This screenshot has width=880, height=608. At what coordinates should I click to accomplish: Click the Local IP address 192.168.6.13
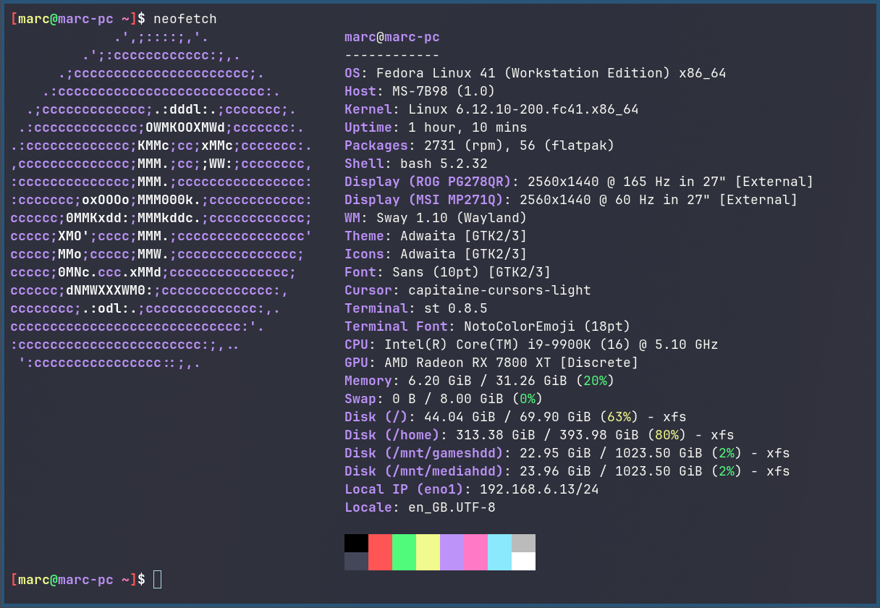coord(539,489)
